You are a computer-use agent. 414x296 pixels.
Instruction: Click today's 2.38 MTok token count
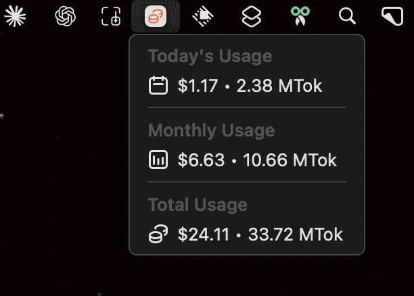point(279,86)
